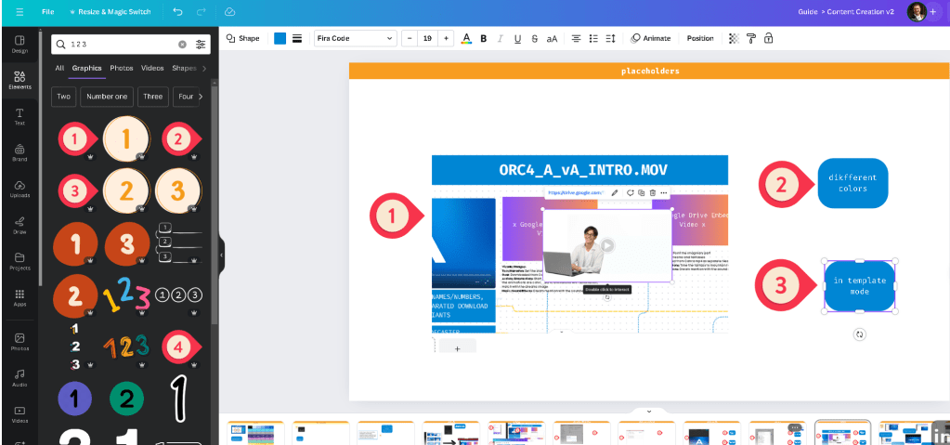Open the Design side panel
Screen dimensions: 950x445
coord(20,45)
